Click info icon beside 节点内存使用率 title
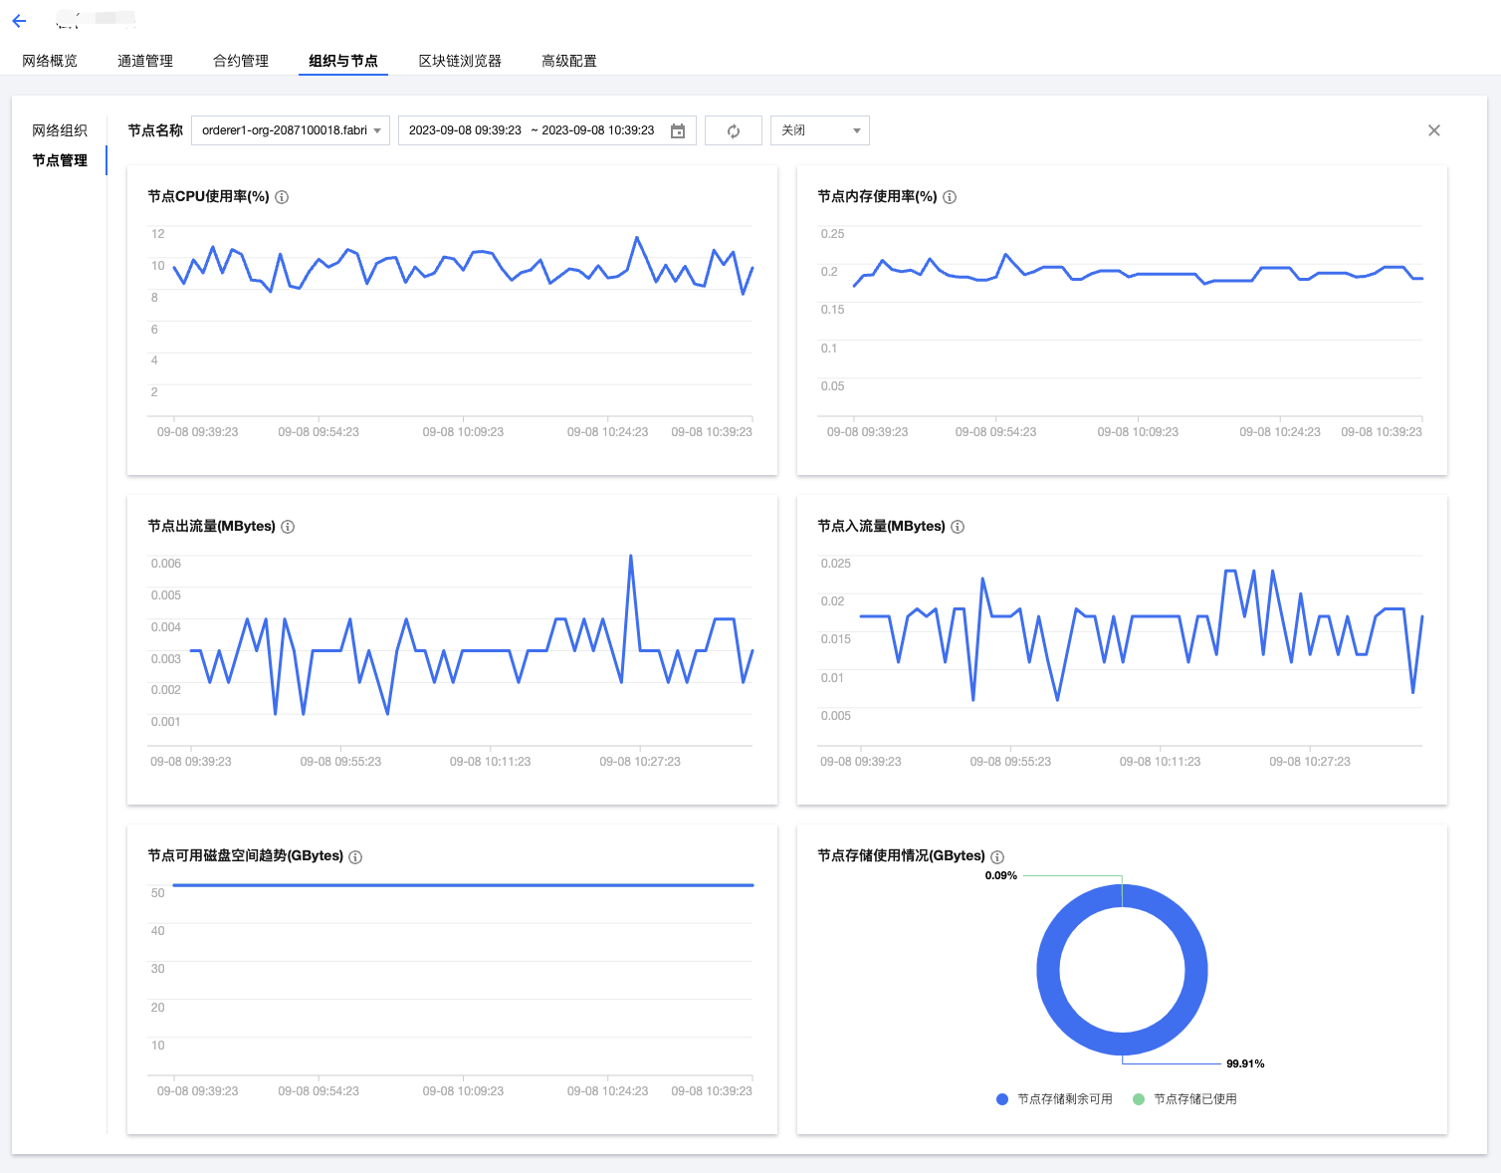Image resolution: width=1501 pixels, height=1173 pixels. 950,197
